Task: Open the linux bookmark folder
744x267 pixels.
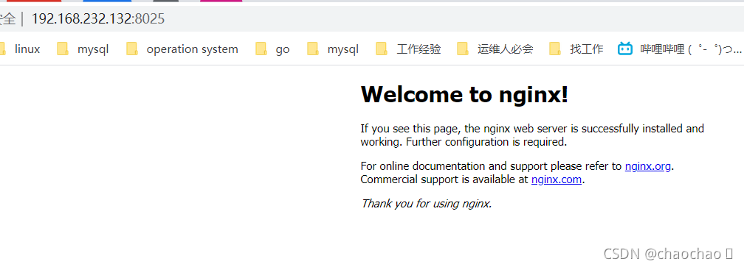Action: coord(21,49)
